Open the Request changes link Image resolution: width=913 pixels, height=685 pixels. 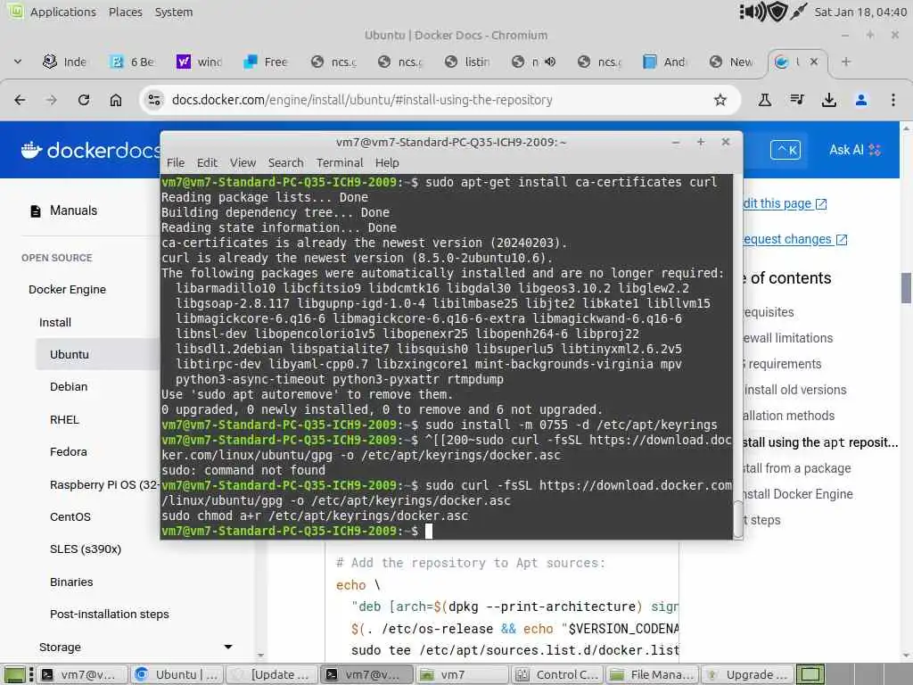pyautogui.click(x=794, y=239)
